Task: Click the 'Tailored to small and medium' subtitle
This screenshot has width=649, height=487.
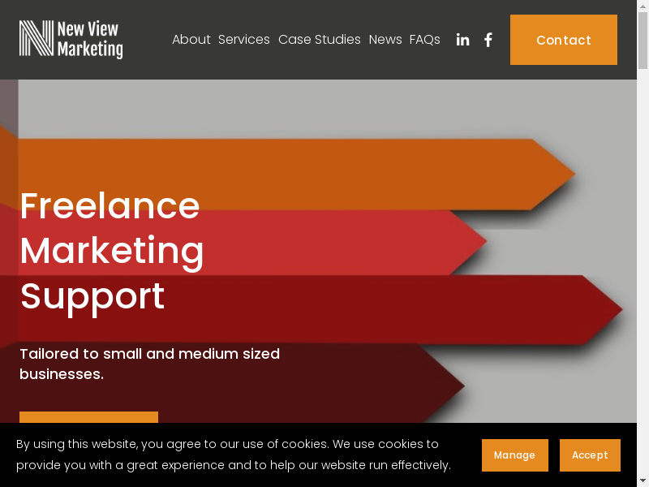Action: (x=149, y=364)
